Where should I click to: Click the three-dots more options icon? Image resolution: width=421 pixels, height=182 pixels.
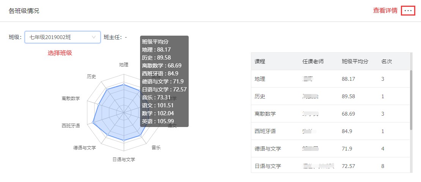point(408,11)
